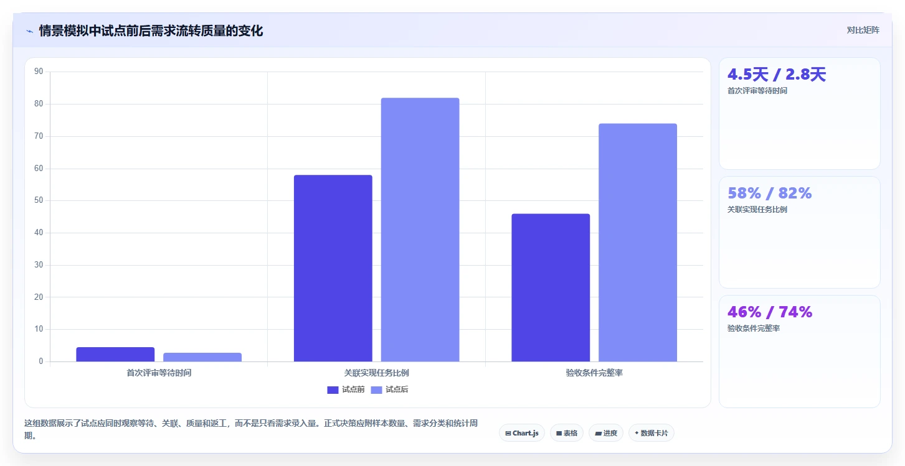The width and height of the screenshot is (905, 466).
Task: Click the y-axis value 10
Action: click(x=39, y=329)
